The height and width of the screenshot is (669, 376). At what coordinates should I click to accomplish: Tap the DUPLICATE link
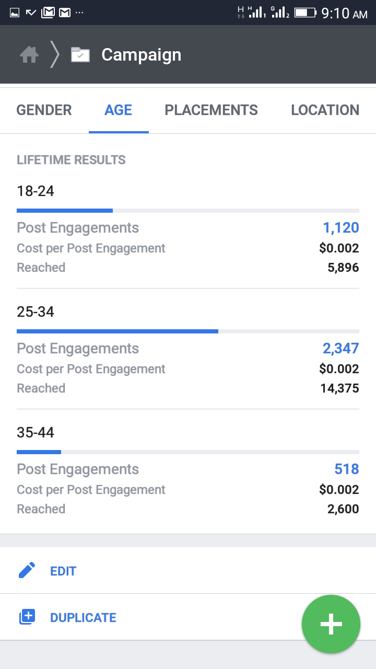coord(83,618)
